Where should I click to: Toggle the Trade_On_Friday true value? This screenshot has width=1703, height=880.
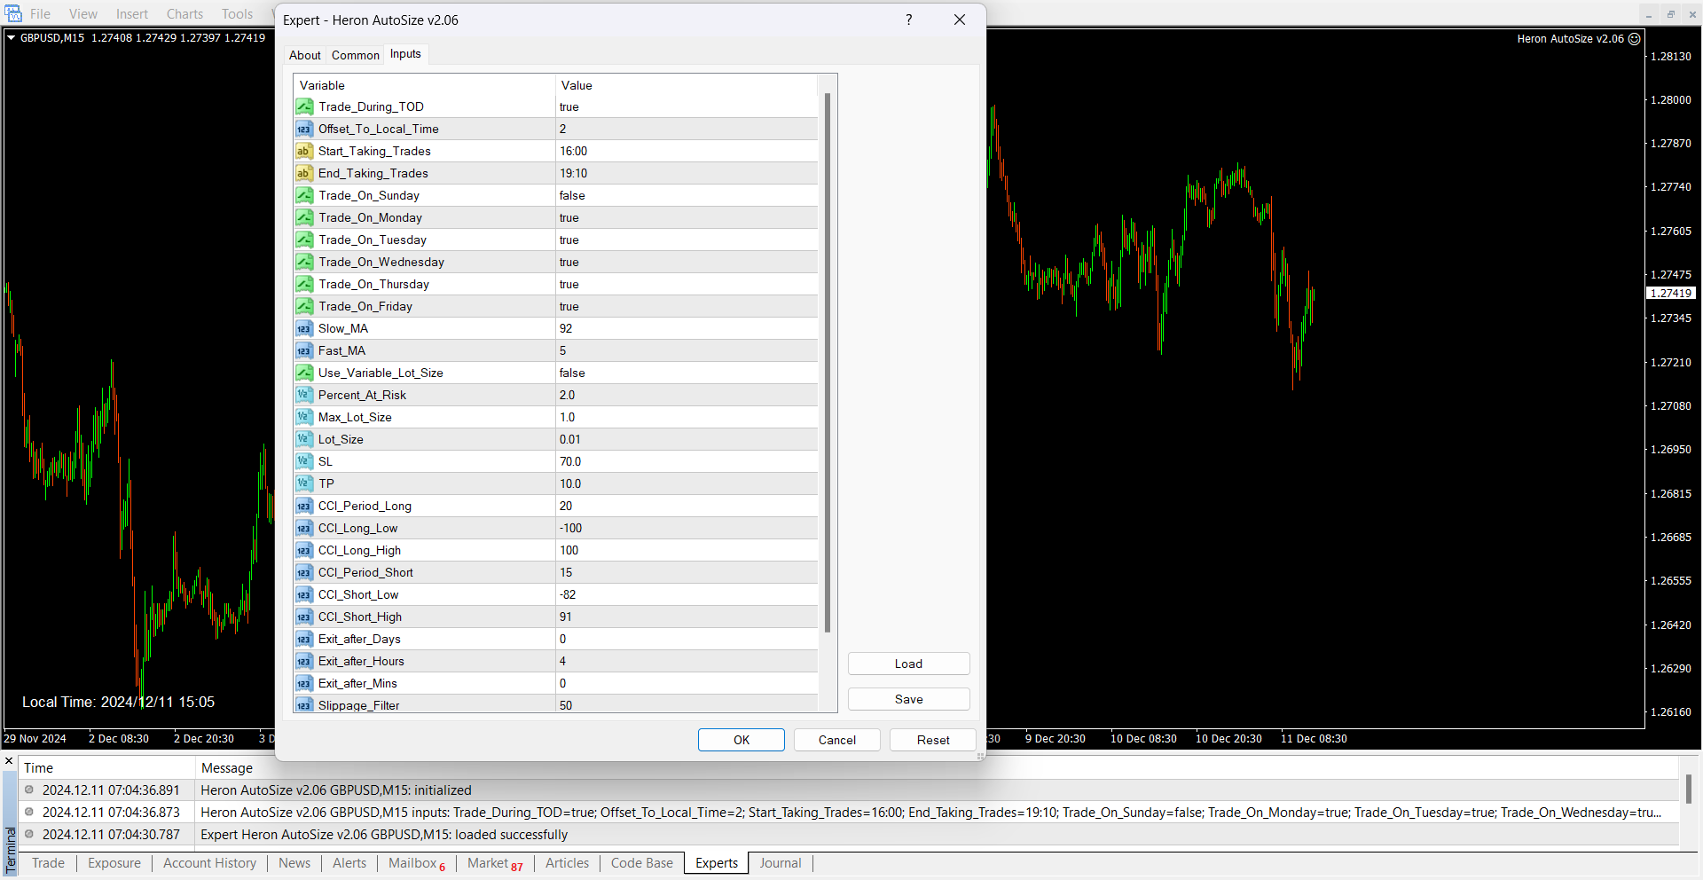point(686,306)
